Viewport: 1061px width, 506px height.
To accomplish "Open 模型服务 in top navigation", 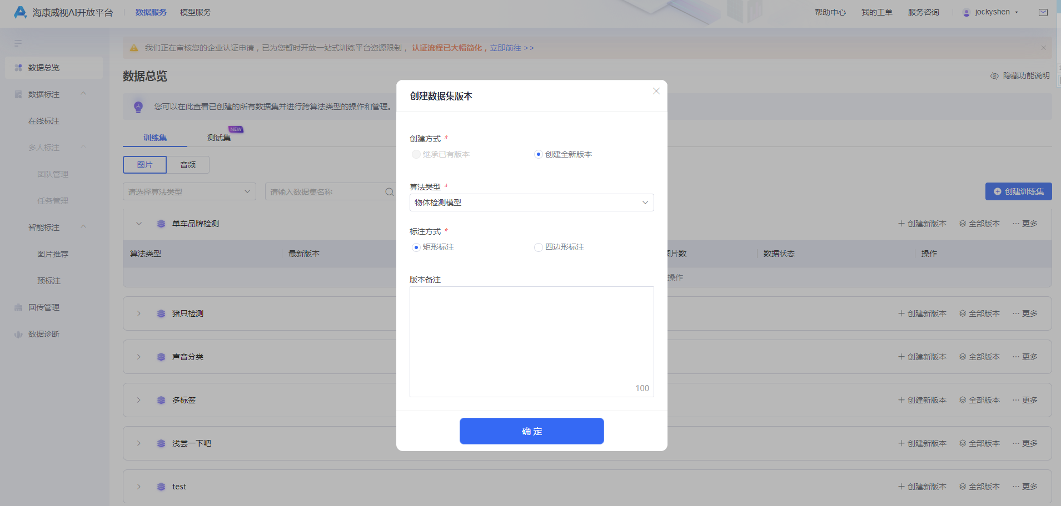I will point(195,12).
